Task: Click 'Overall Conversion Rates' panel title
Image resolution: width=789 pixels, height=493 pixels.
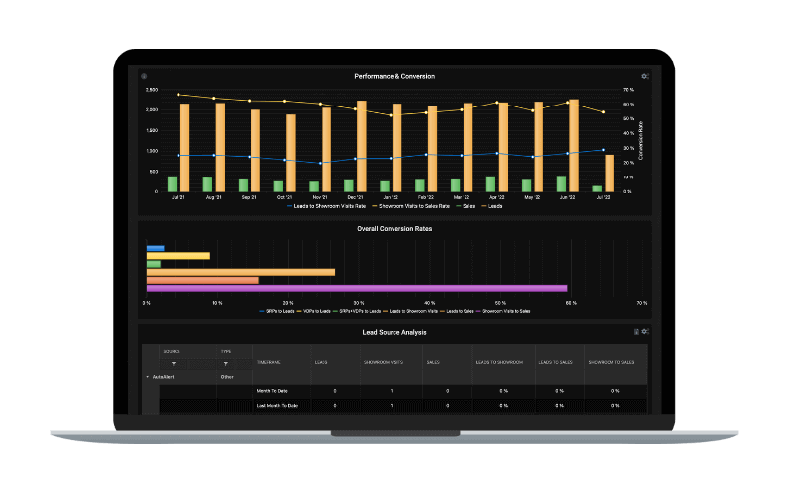Action: tap(394, 229)
